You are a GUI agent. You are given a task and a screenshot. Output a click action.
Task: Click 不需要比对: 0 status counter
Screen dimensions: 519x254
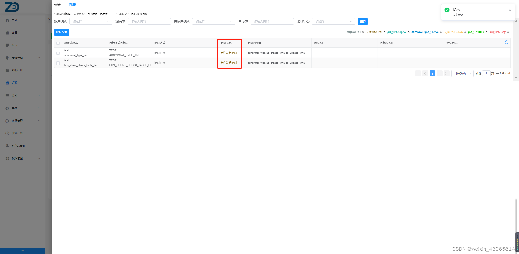355,32
